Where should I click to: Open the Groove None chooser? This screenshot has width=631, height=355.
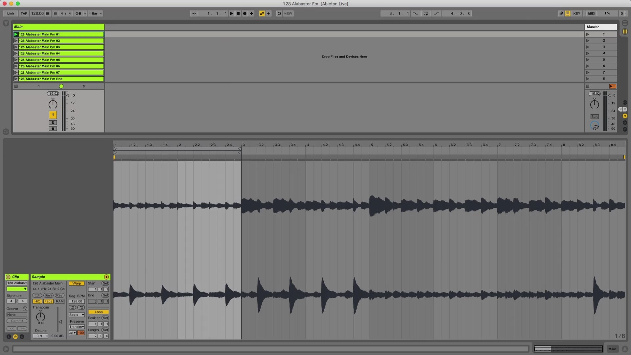tap(17, 315)
